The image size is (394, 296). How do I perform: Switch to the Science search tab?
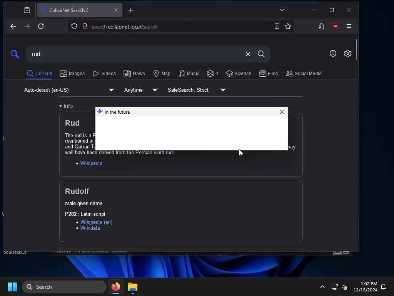point(238,74)
